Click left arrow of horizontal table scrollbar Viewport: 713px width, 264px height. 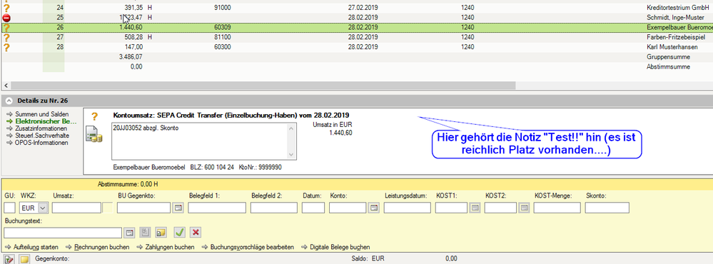(x=6, y=85)
